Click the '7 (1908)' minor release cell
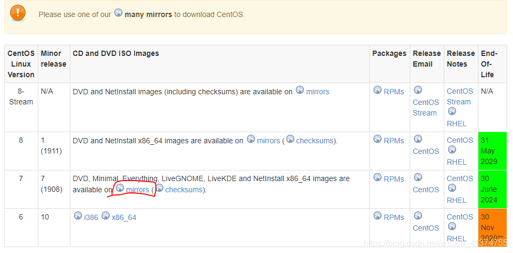The width and height of the screenshot is (513, 253). 54,189
